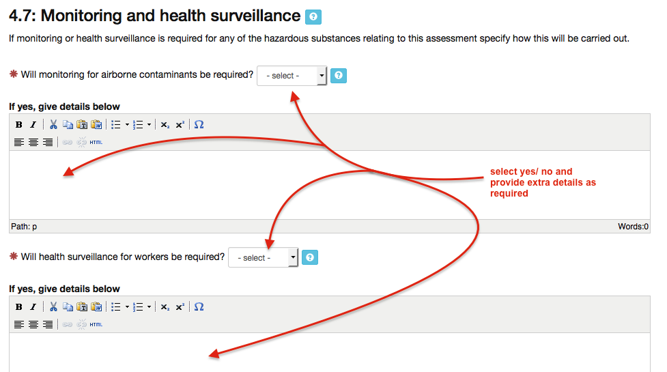This screenshot has width=667, height=372.
Task: Center align text in first details editor
Action: tap(33, 143)
